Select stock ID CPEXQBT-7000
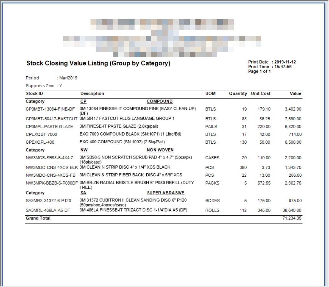 coord(41,134)
